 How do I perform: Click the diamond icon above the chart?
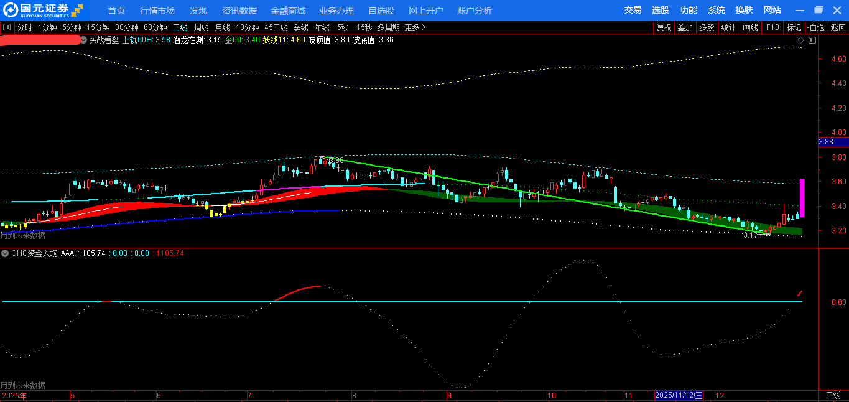click(x=800, y=40)
